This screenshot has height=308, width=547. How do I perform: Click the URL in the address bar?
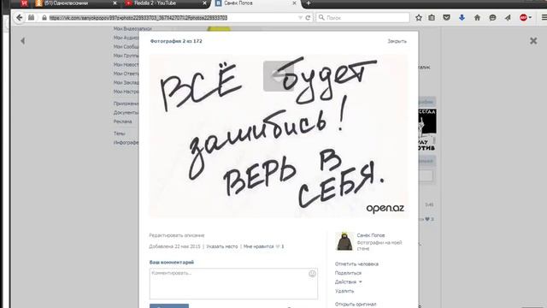tap(138, 17)
